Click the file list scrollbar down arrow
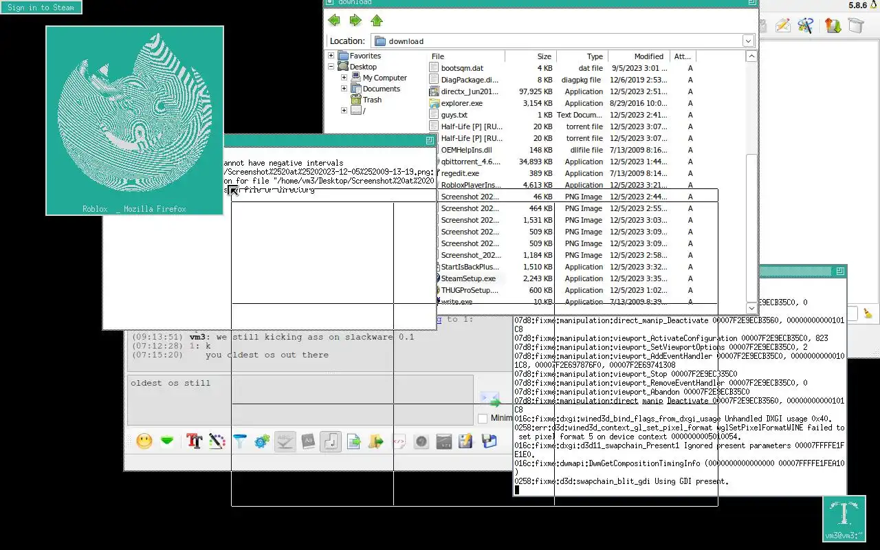This screenshot has width=880, height=550. click(x=751, y=309)
